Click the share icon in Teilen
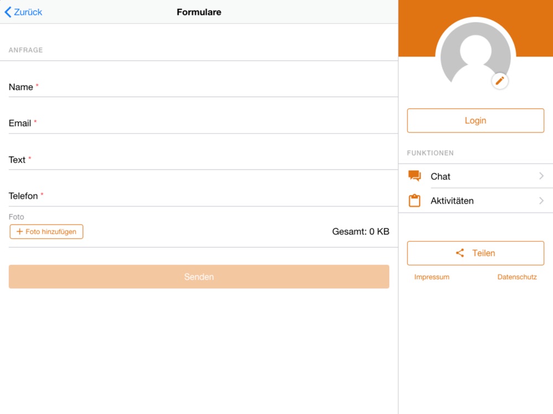This screenshot has height=414, width=553. 460,253
